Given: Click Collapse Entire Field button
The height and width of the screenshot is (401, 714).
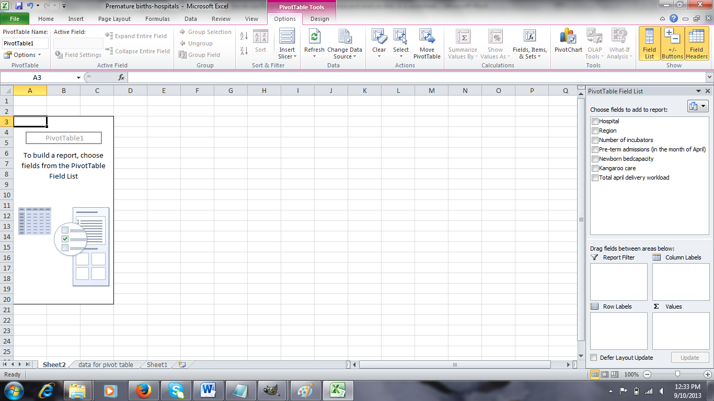Looking at the screenshot, I should (x=137, y=51).
